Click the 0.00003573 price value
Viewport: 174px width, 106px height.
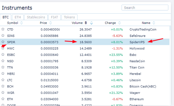coord(49,42)
